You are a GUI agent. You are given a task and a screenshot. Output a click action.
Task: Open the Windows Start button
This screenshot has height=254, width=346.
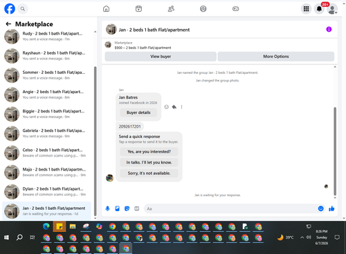6,237
